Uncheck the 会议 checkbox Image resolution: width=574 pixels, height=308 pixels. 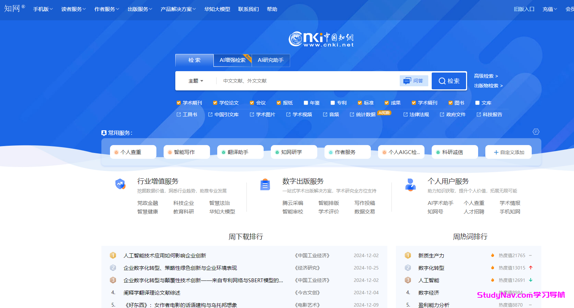252,103
